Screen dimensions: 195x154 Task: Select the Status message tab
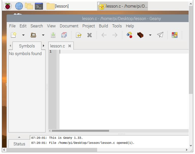(x=19, y=144)
